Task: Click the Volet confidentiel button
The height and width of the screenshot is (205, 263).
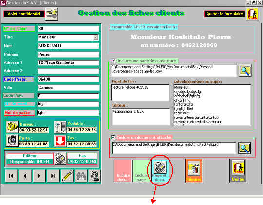Action: [24, 14]
